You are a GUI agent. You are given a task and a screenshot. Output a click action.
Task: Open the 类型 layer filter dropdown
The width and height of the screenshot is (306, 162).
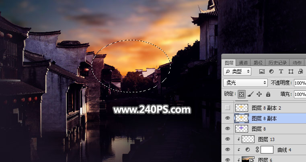click(x=237, y=72)
